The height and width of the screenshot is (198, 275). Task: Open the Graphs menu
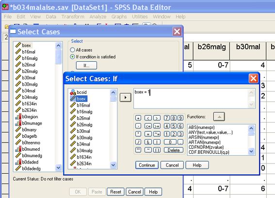[119, 17]
